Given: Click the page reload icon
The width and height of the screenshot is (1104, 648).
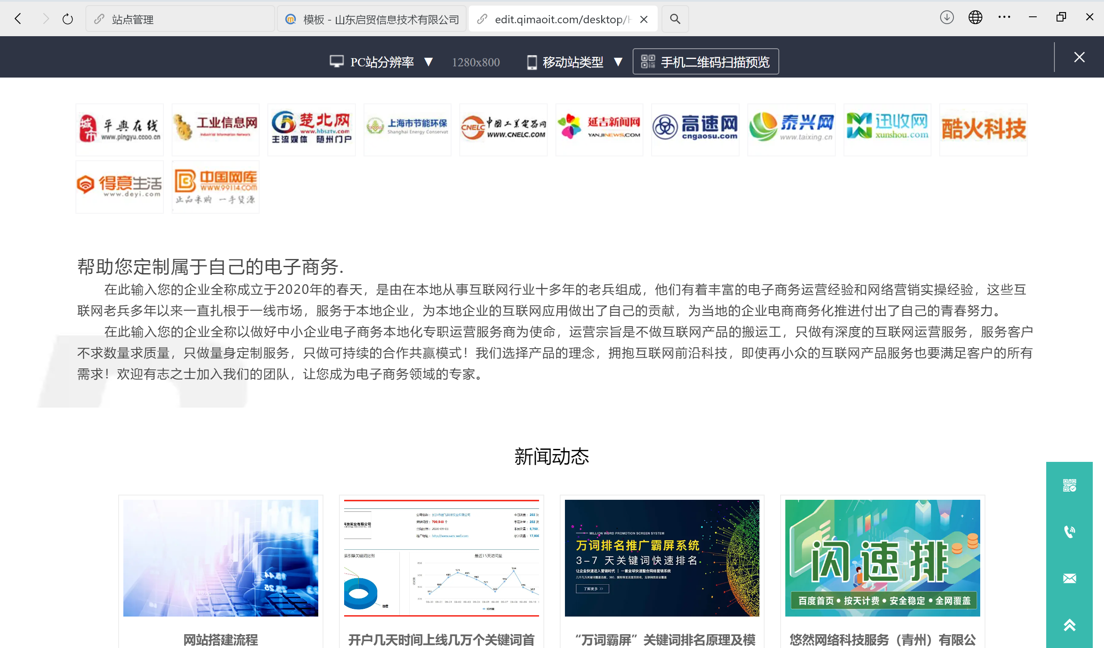Looking at the screenshot, I should click(67, 19).
